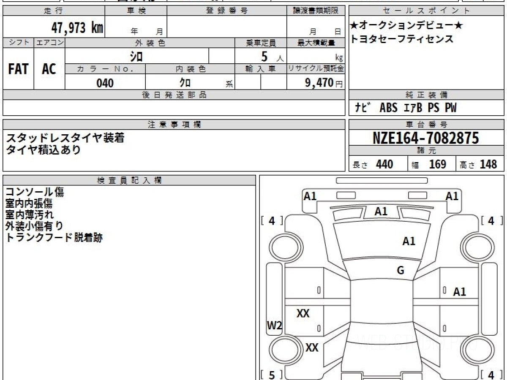This screenshot has height=380, width=507.
Task: Click the 乗車定員 header
Action: 261,43
